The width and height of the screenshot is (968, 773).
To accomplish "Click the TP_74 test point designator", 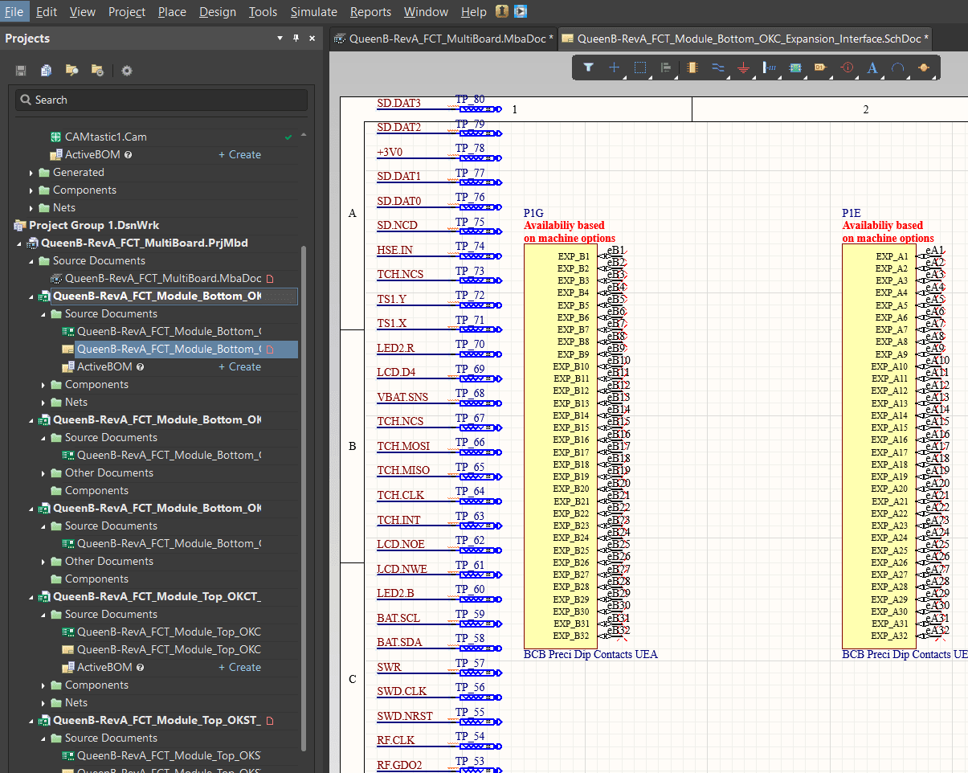I will point(470,247).
